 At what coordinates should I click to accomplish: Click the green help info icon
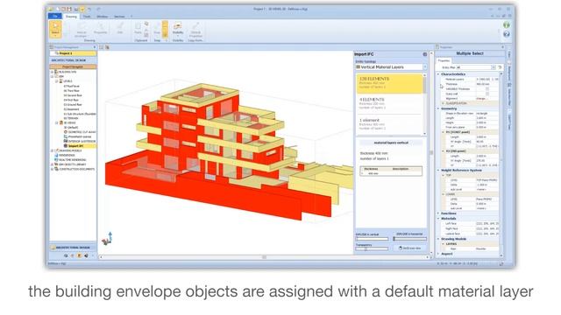[507, 25]
